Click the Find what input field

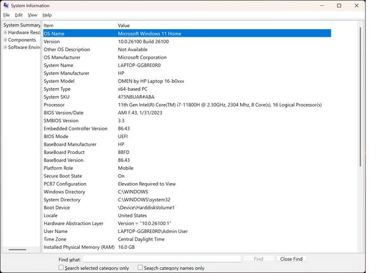click(162, 259)
